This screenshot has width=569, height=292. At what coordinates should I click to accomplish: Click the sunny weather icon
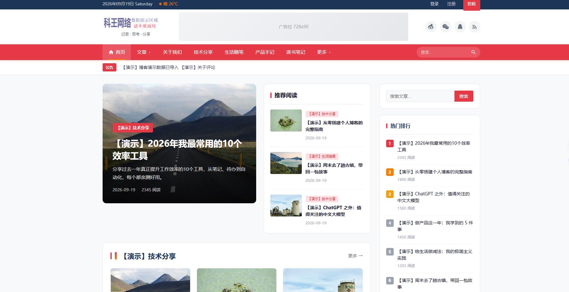[161, 4]
